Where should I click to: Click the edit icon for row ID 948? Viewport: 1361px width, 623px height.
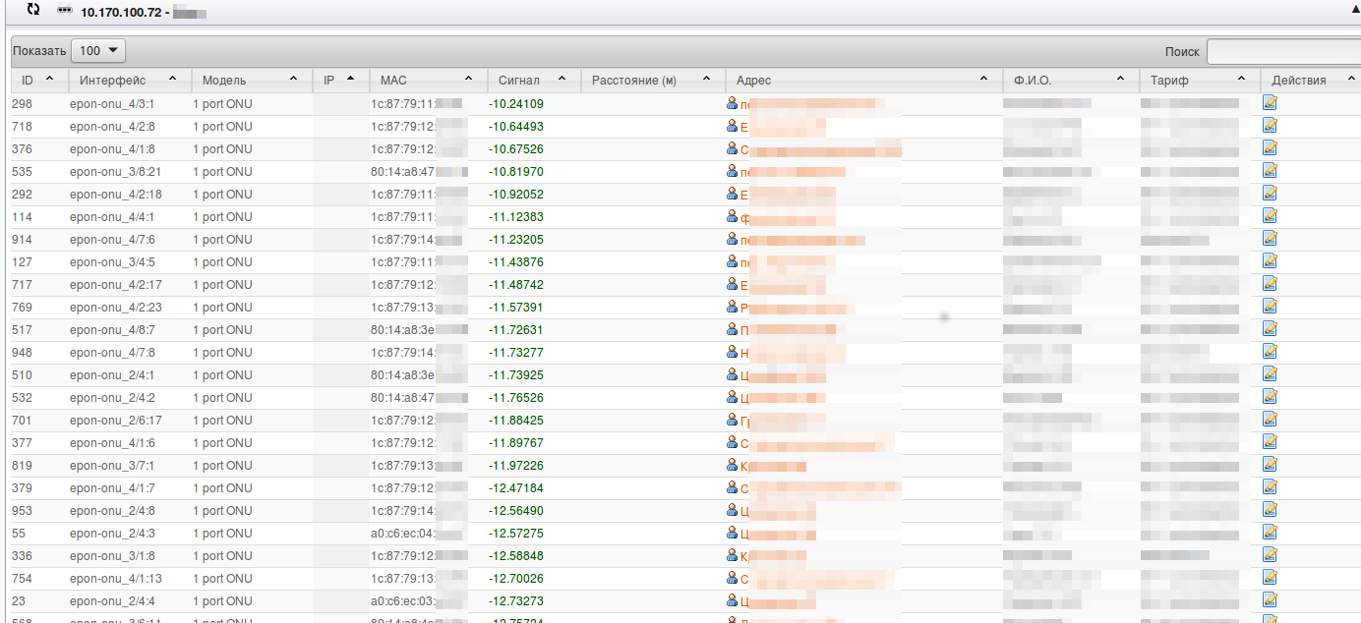[1270, 351]
